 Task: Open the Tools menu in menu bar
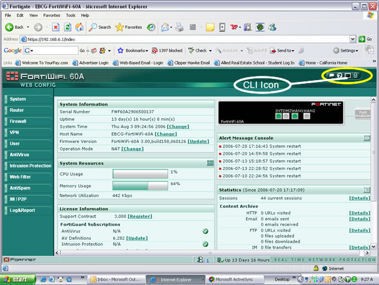point(70,14)
